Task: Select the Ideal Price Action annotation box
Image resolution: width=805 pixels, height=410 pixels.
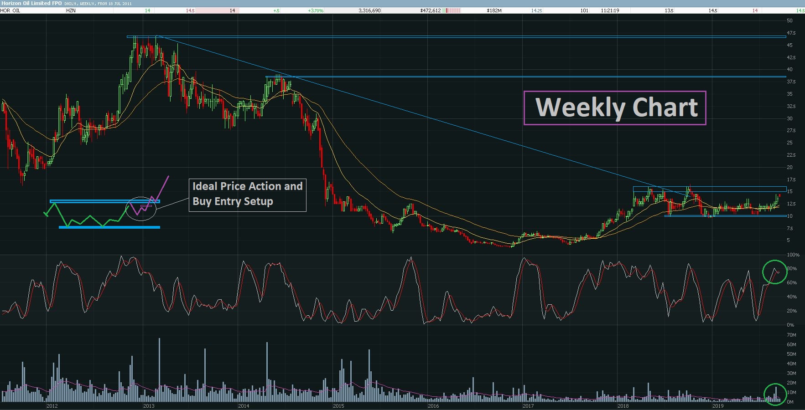Action: point(248,195)
